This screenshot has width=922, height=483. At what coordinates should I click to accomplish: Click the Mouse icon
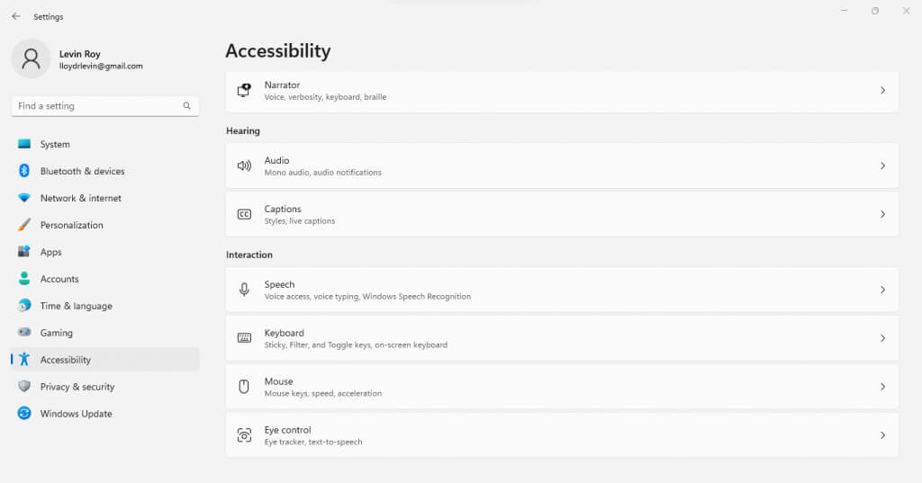(x=244, y=387)
